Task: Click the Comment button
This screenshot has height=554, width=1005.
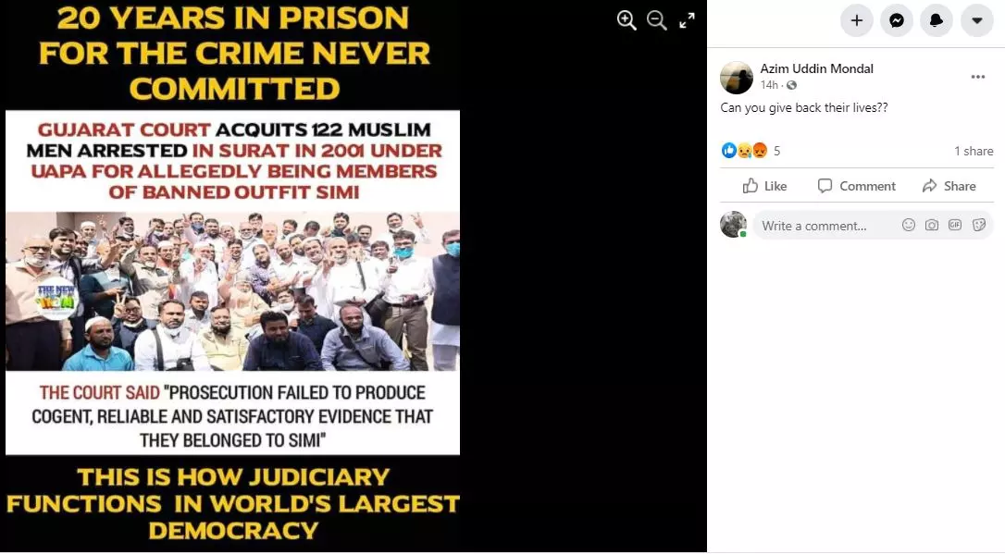Action: pyautogui.click(x=856, y=186)
